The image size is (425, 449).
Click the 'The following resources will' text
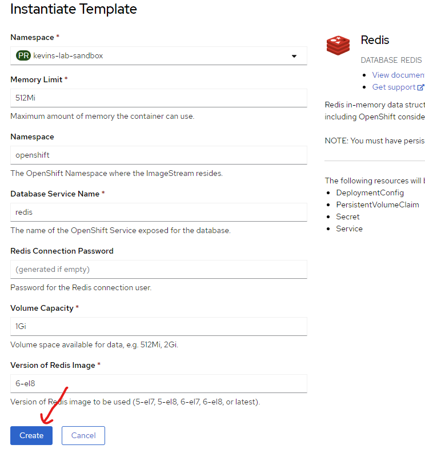(375, 181)
